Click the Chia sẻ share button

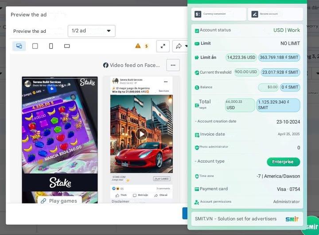[161, 195]
